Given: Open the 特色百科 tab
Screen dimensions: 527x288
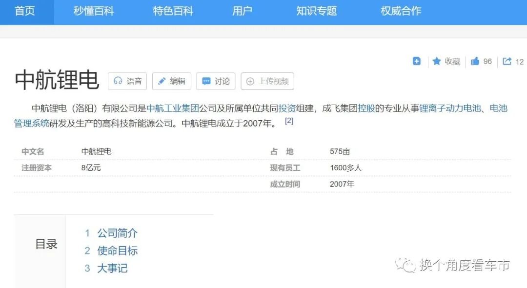Looking at the screenshot, I should [172, 12].
